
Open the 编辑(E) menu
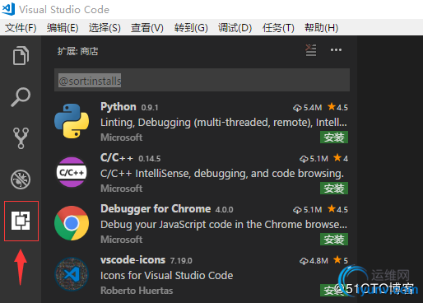tap(63, 28)
